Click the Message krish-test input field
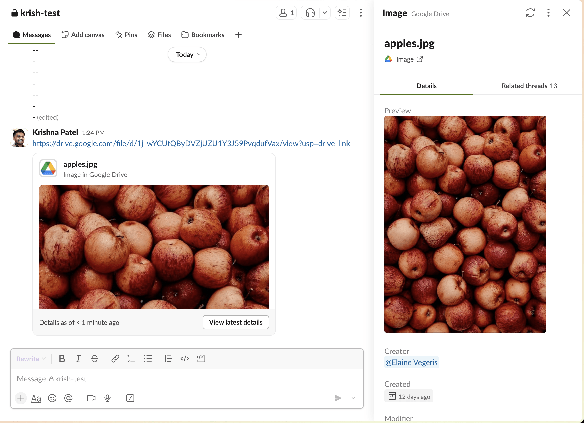Image resolution: width=584 pixels, height=423 pixels. click(x=180, y=379)
